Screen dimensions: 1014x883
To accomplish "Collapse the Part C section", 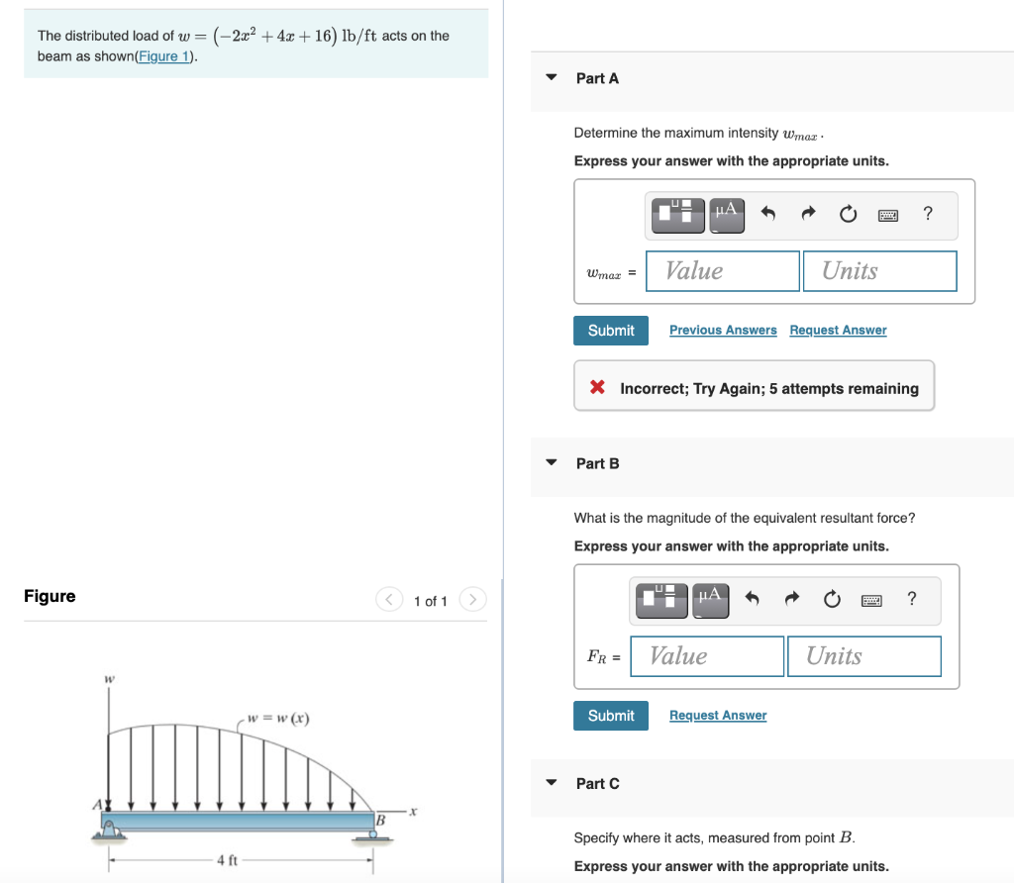I will pos(551,783).
